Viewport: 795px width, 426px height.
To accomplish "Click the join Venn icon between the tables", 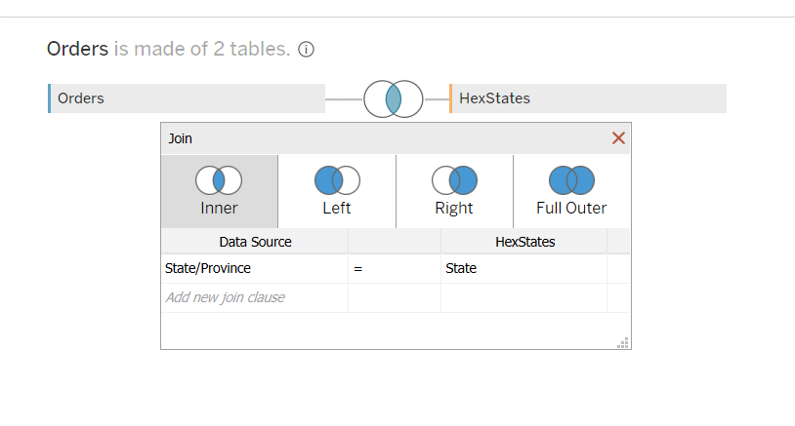I will click(x=393, y=98).
